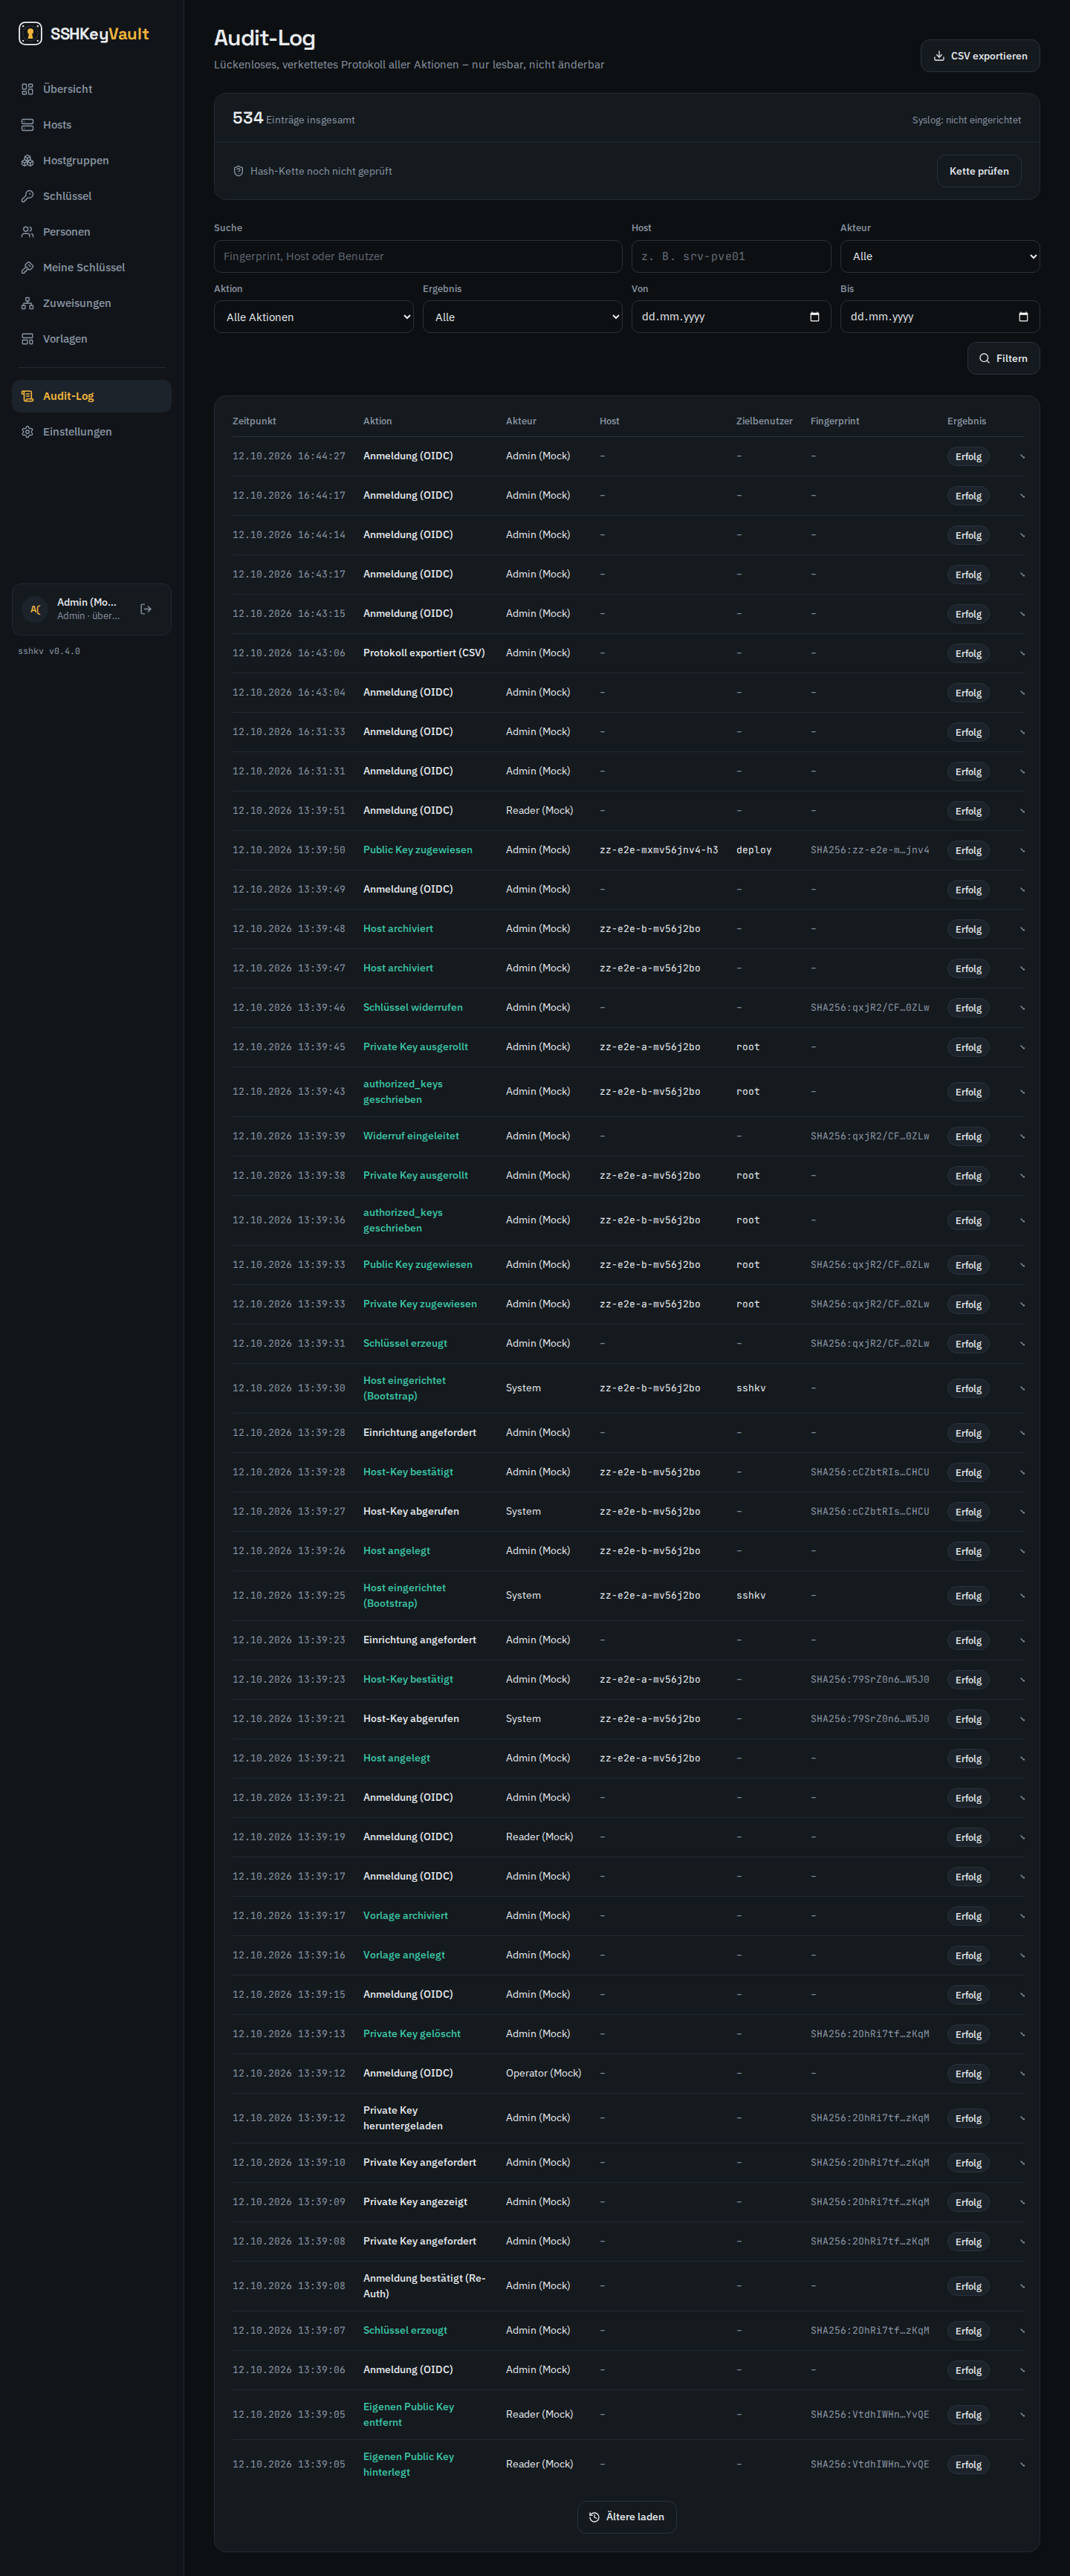Click the Eigenen Public Key entfernt action

pyautogui.click(x=408, y=2414)
